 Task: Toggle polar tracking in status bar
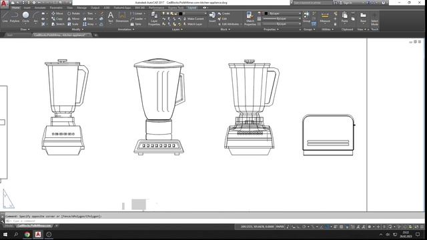[x=304, y=227]
